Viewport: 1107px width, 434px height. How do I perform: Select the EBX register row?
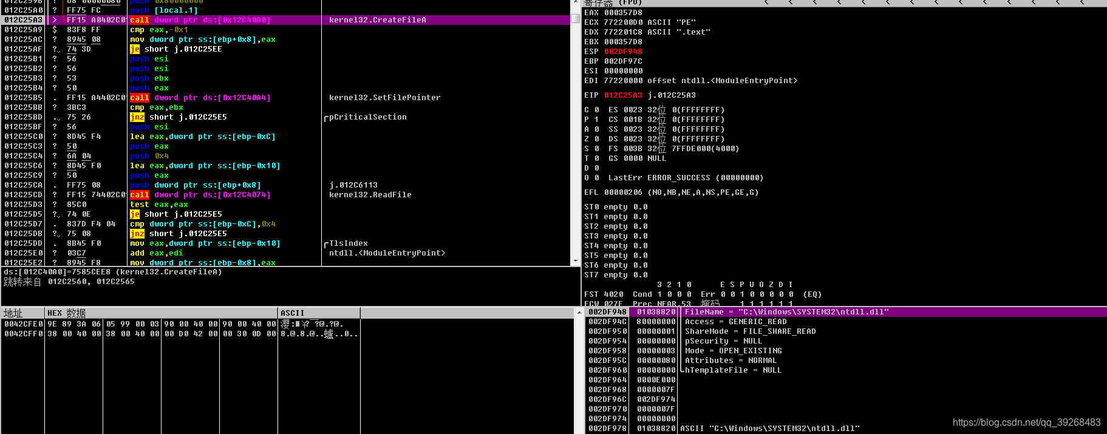point(613,42)
